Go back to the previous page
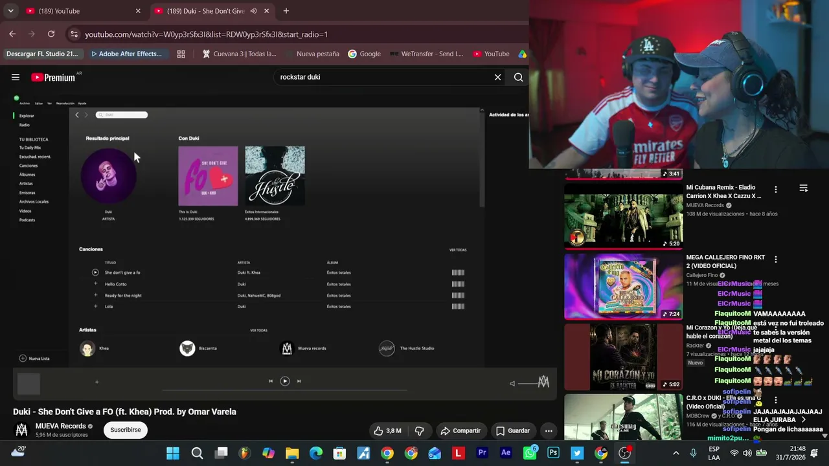This screenshot has height=466, width=829. click(12, 34)
